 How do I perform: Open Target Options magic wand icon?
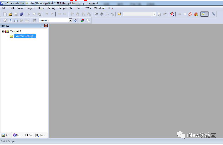[x=76, y=20]
